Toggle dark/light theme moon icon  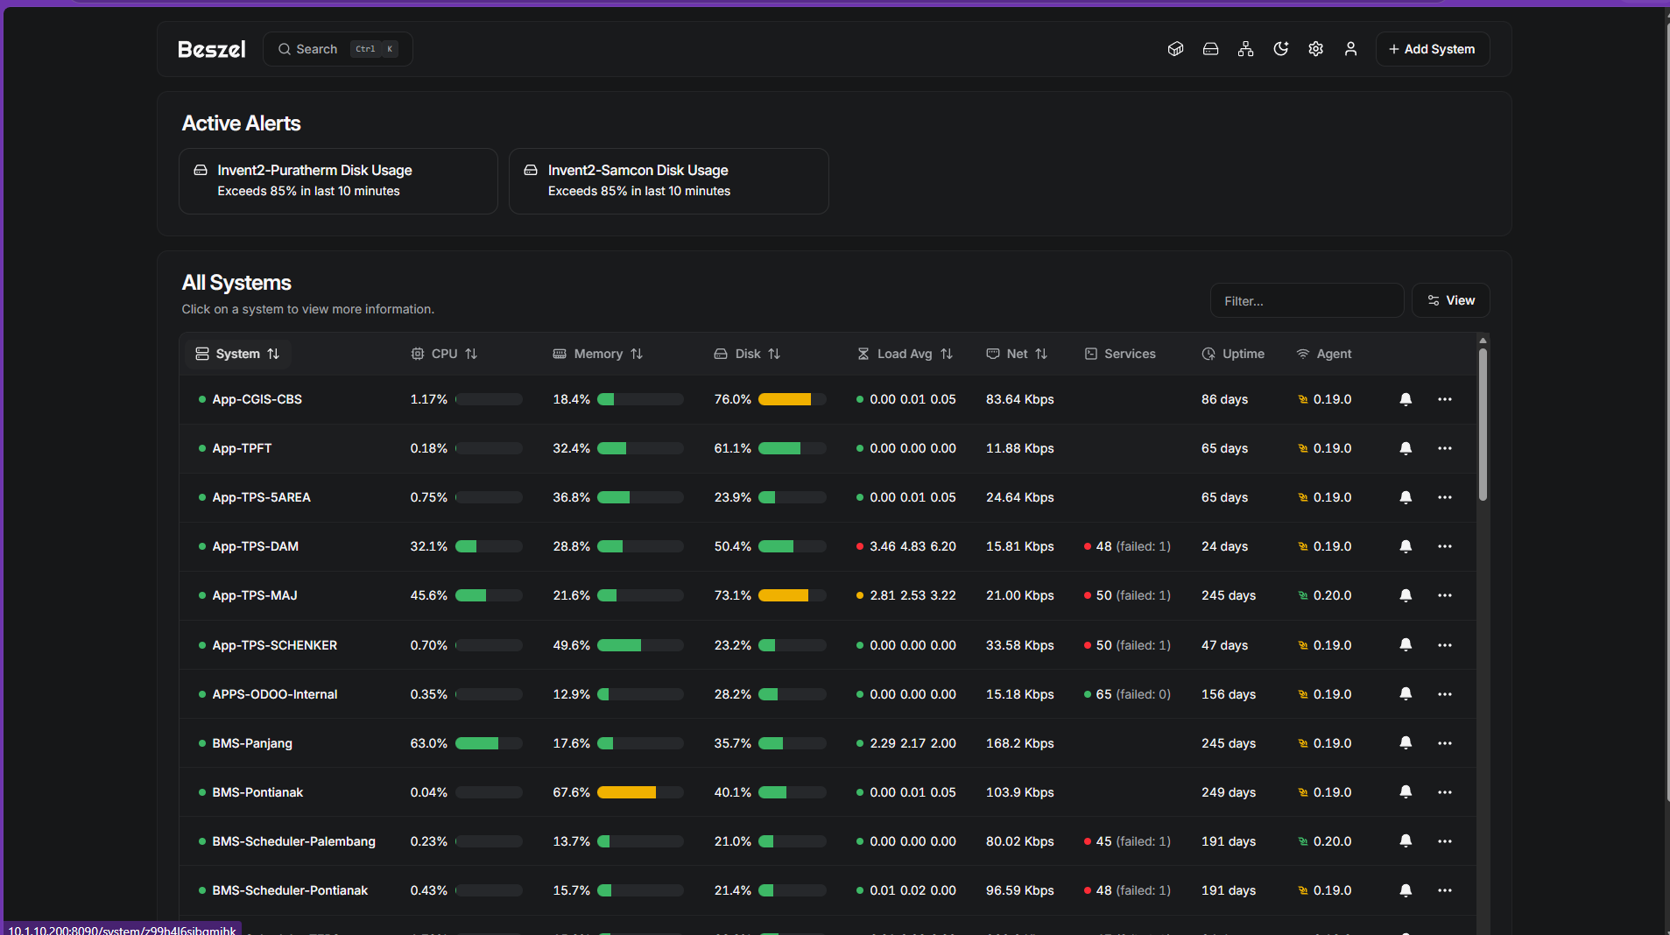(1280, 49)
